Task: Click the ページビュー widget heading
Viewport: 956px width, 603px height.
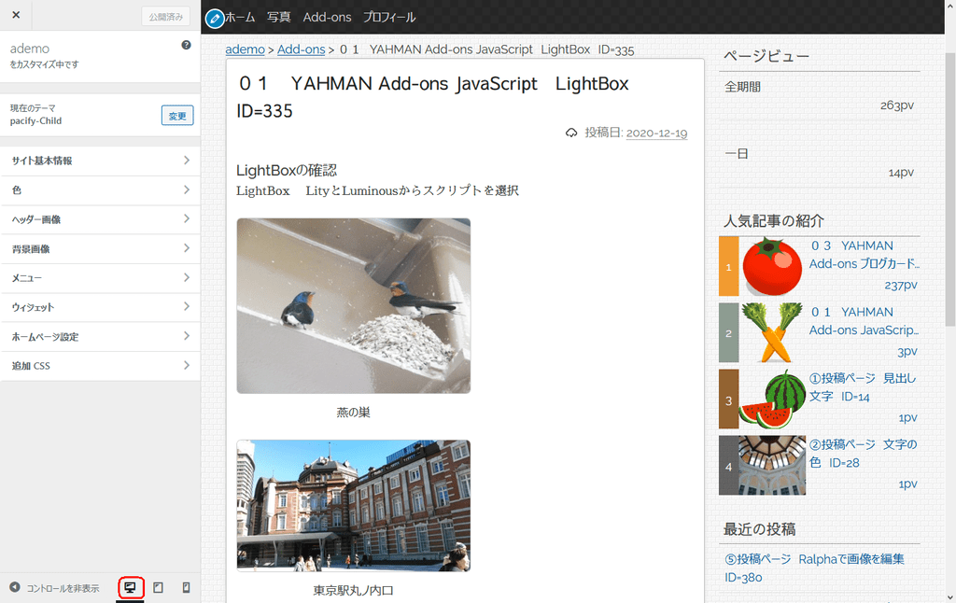Action: tap(766, 56)
